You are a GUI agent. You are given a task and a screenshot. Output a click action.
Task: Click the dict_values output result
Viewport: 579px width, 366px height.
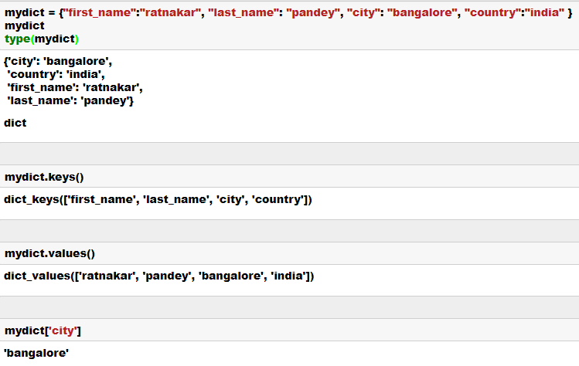click(158, 276)
